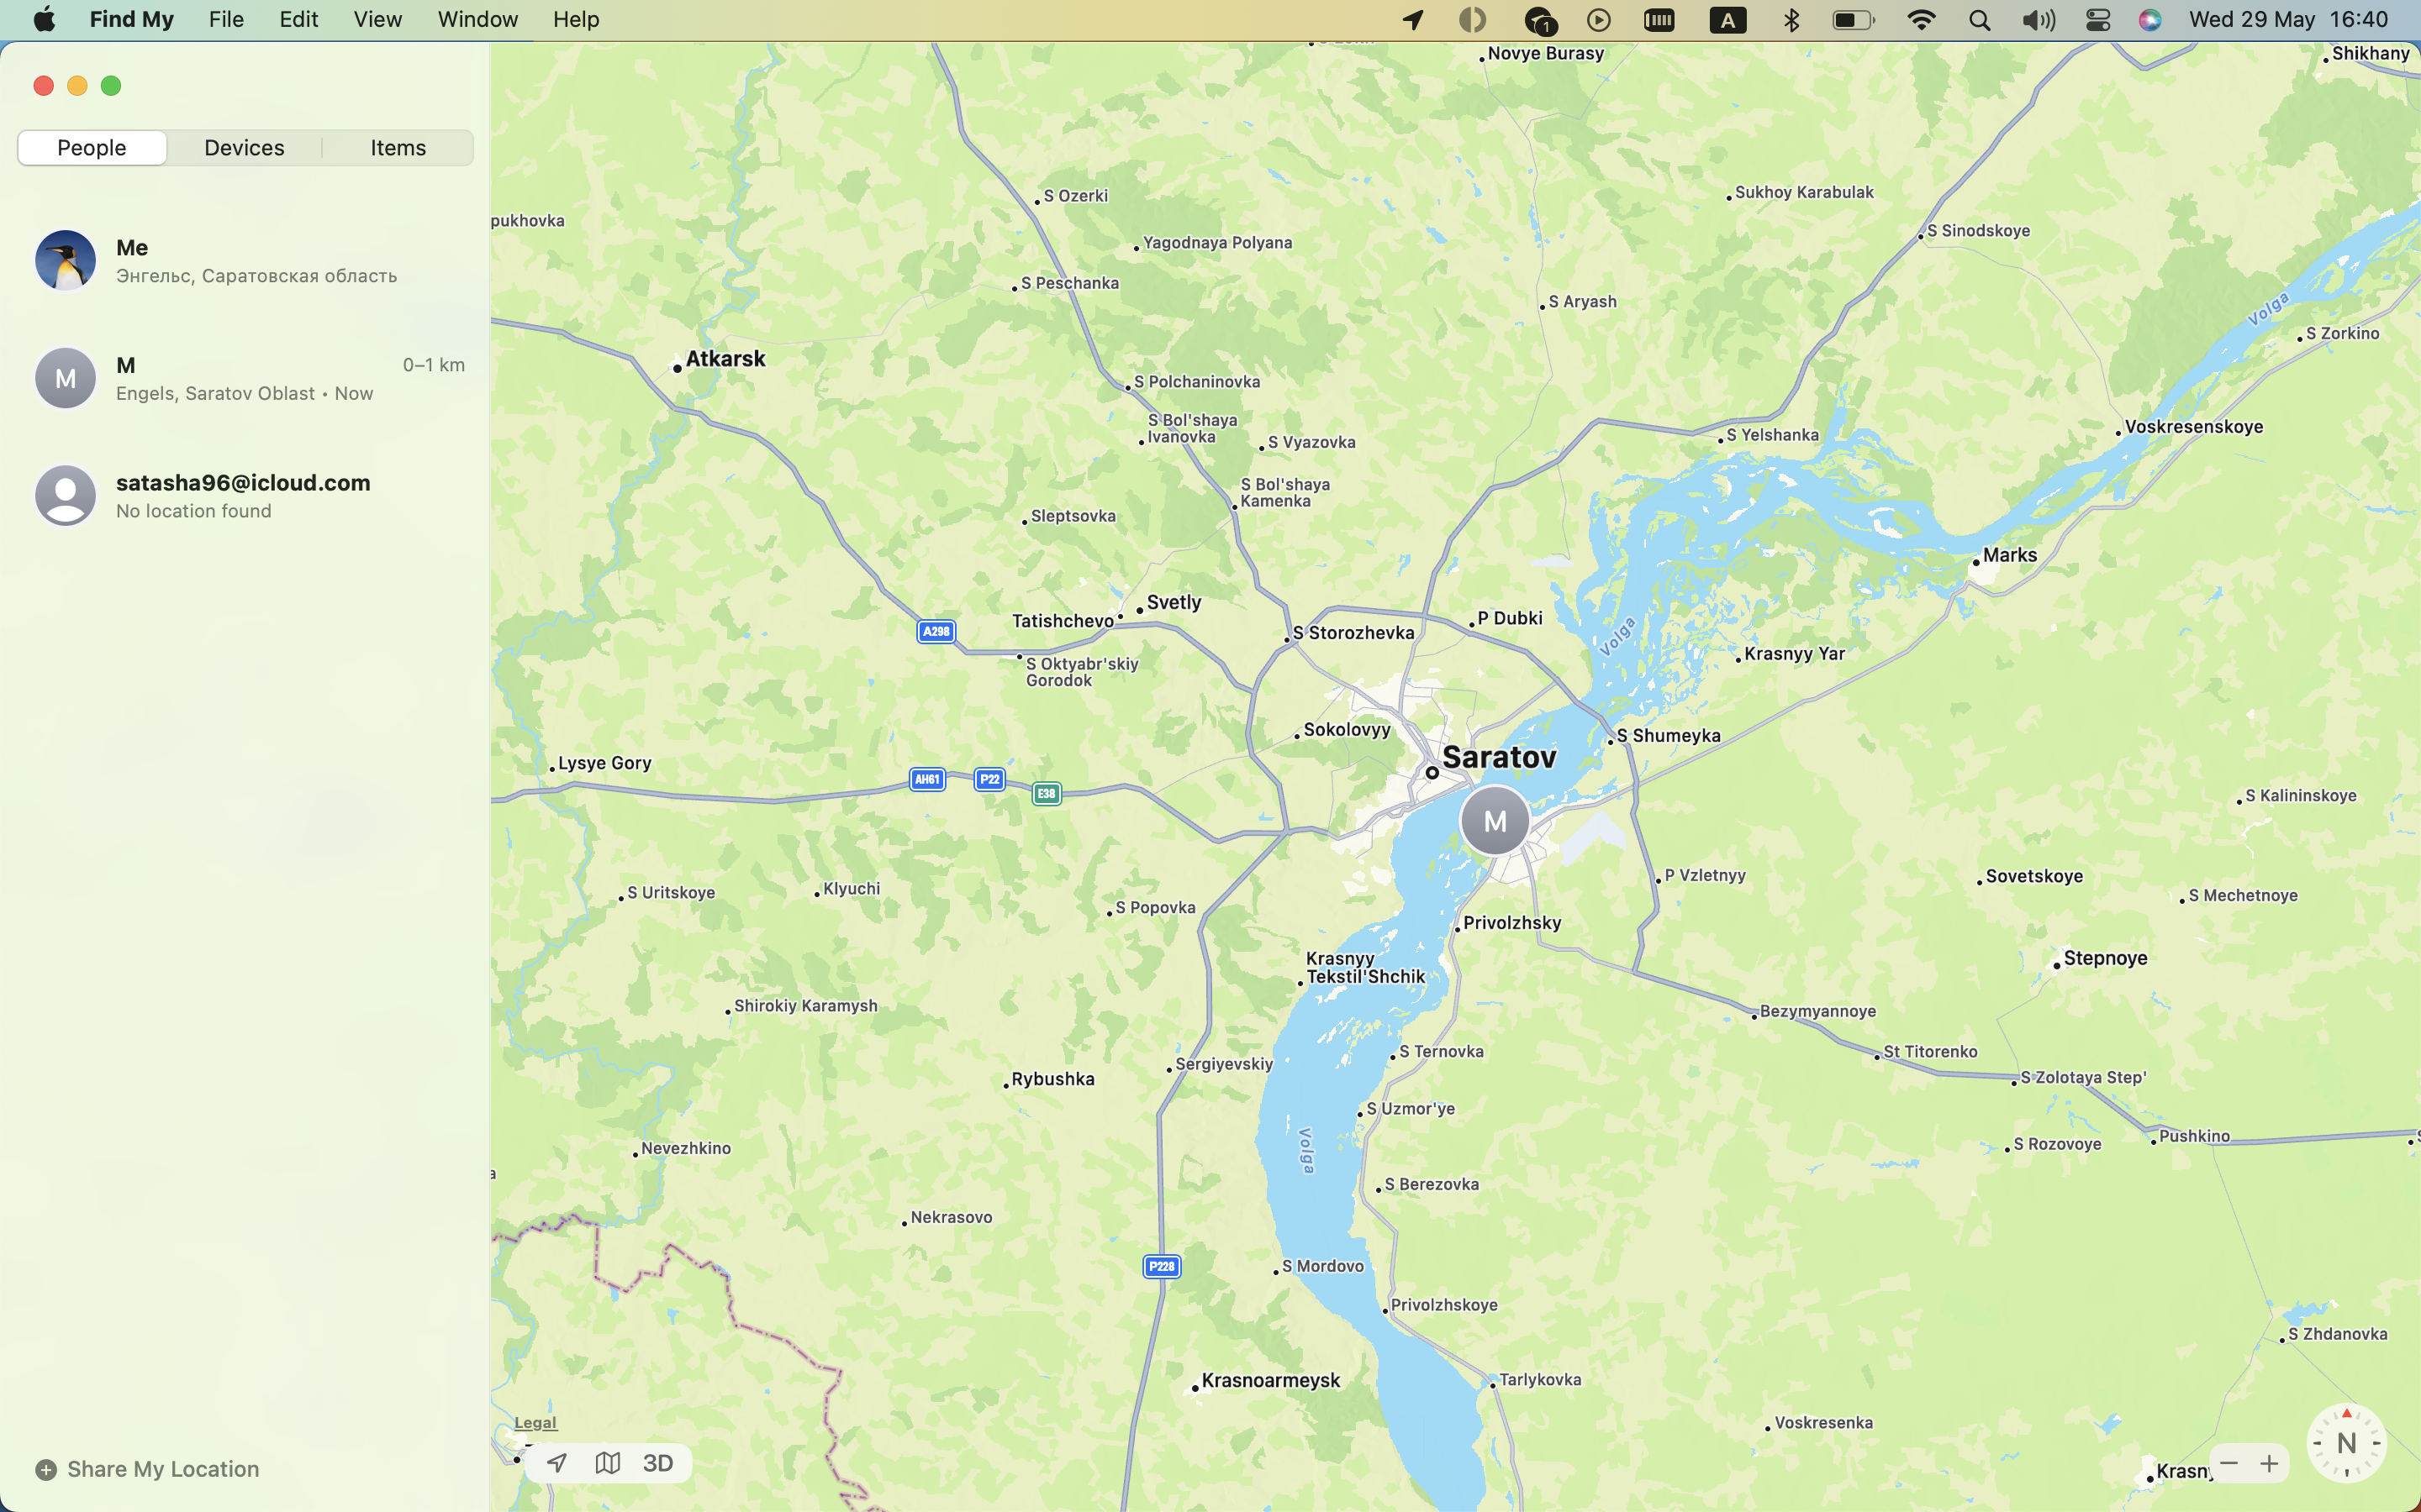
Task: Select the Me row in people list
Action: pyautogui.click(x=245, y=260)
